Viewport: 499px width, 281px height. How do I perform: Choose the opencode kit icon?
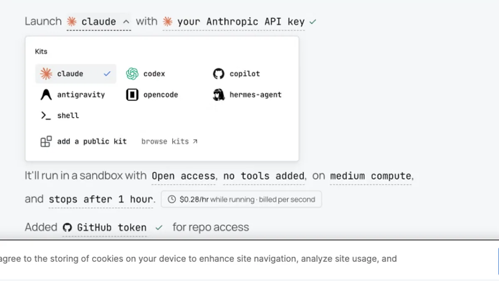132,95
